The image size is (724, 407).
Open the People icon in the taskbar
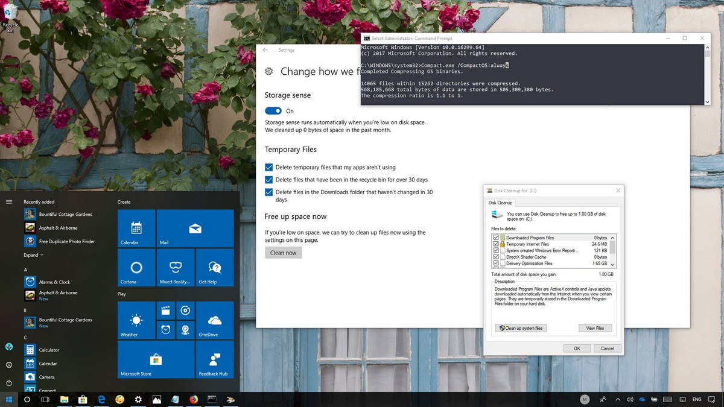[x=603, y=399]
